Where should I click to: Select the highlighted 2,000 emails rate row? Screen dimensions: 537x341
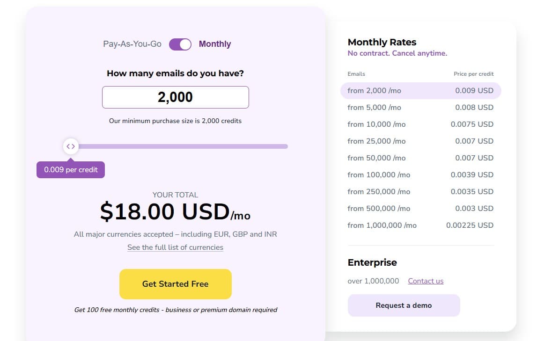pyautogui.click(x=420, y=90)
